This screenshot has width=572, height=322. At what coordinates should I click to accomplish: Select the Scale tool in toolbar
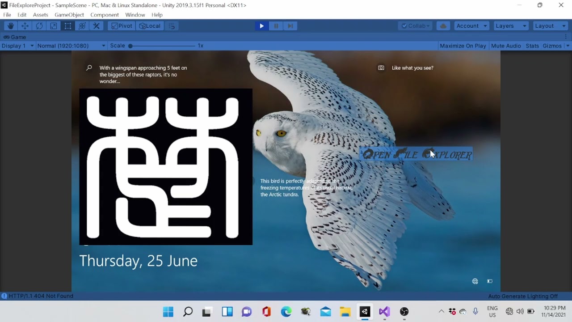(54, 26)
